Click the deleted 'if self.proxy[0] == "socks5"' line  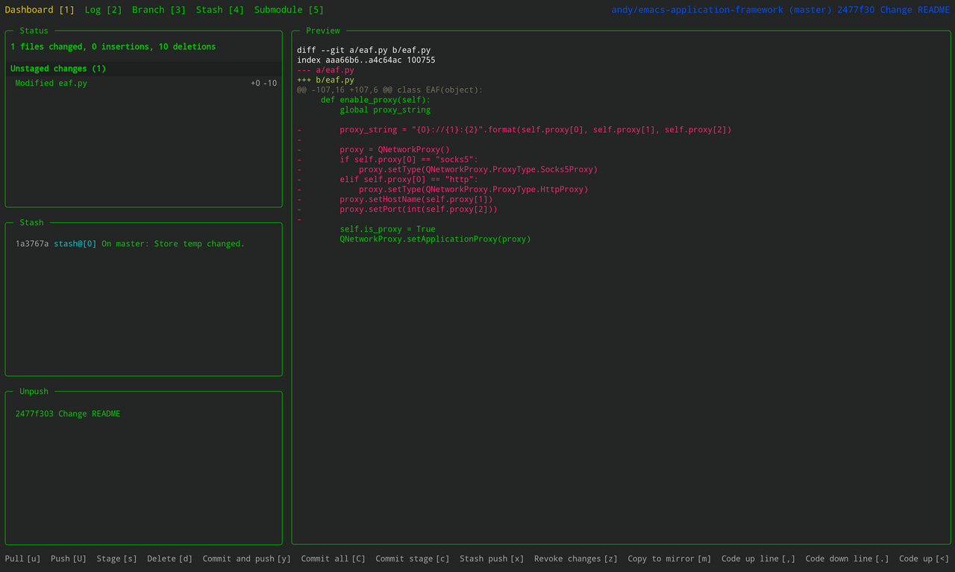coord(387,160)
